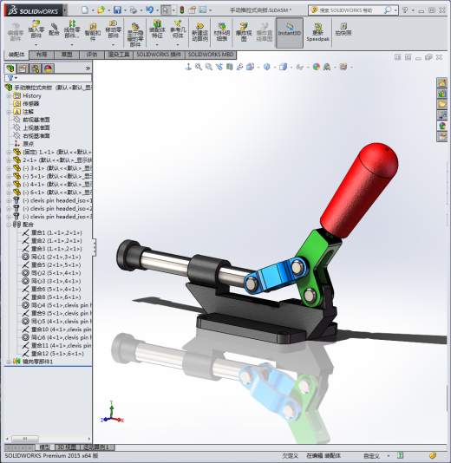The width and height of the screenshot is (451, 463).
Task: Switch to the SOLIDWORKS MBD tab
Action: point(211,55)
